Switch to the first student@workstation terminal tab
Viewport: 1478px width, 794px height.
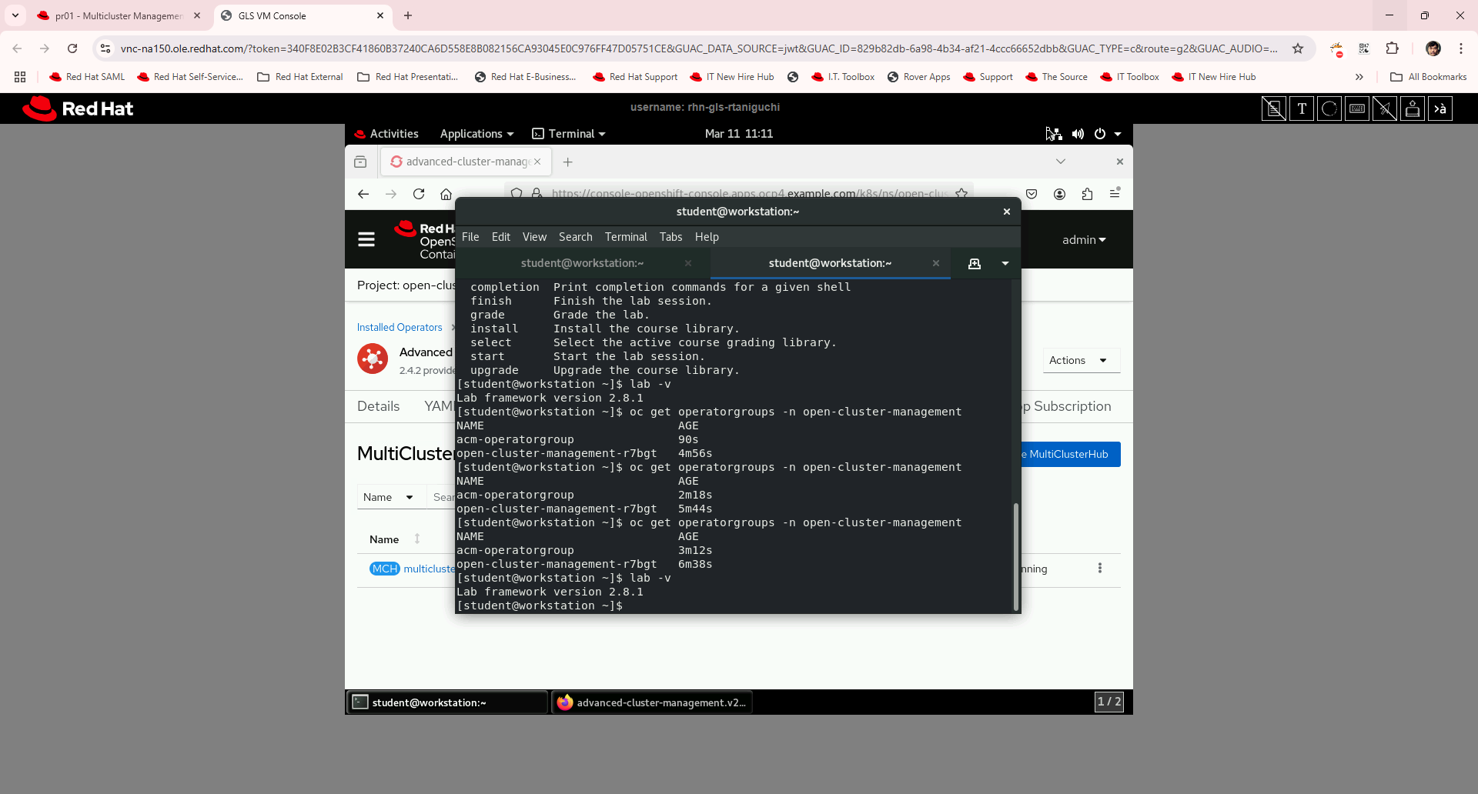click(582, 263)
